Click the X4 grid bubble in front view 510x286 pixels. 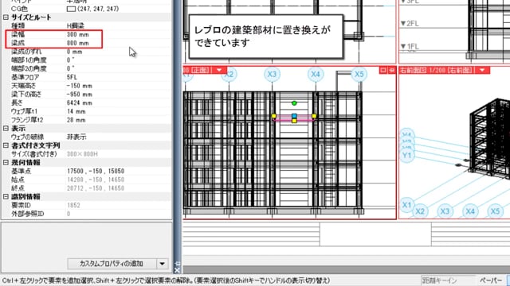click(316, 74)
